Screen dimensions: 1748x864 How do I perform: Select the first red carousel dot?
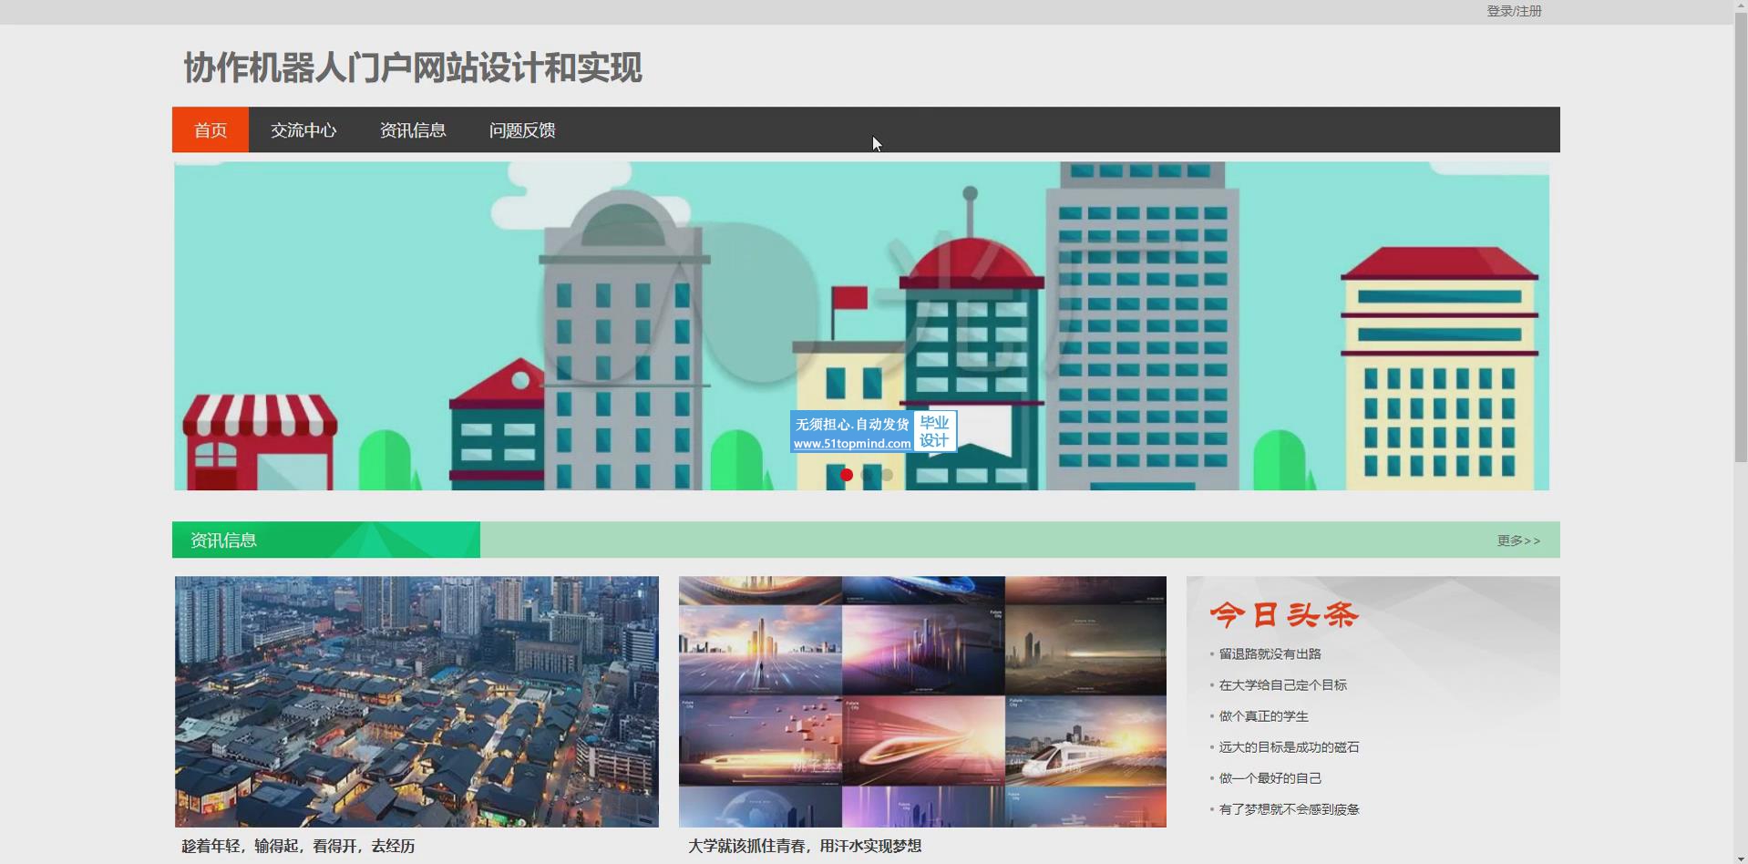[x=847, y=475]
